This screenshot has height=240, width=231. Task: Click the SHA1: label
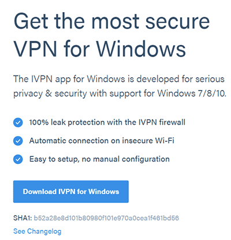pos(23,218)
